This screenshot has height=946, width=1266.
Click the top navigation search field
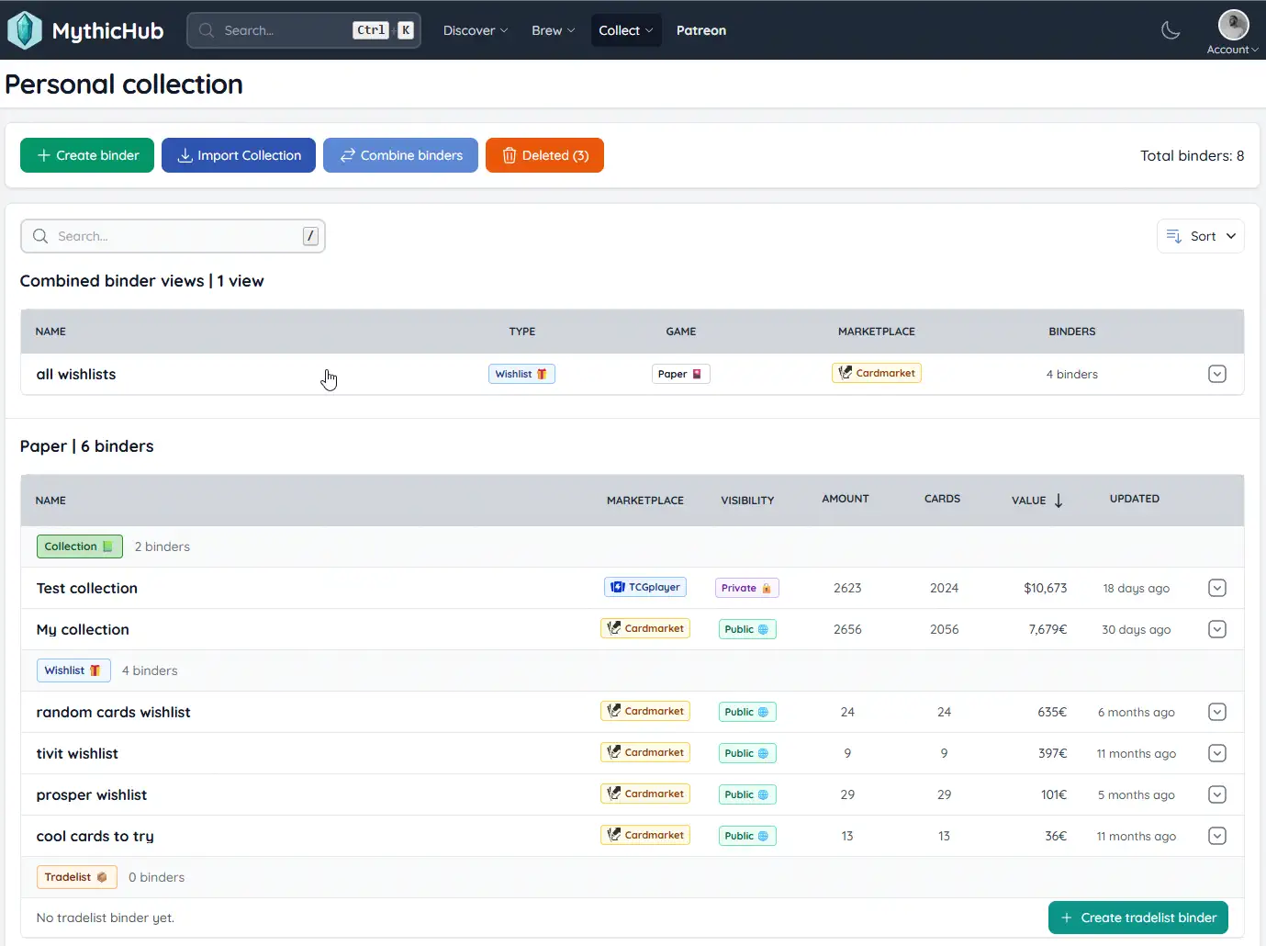(x=304, y=30)
